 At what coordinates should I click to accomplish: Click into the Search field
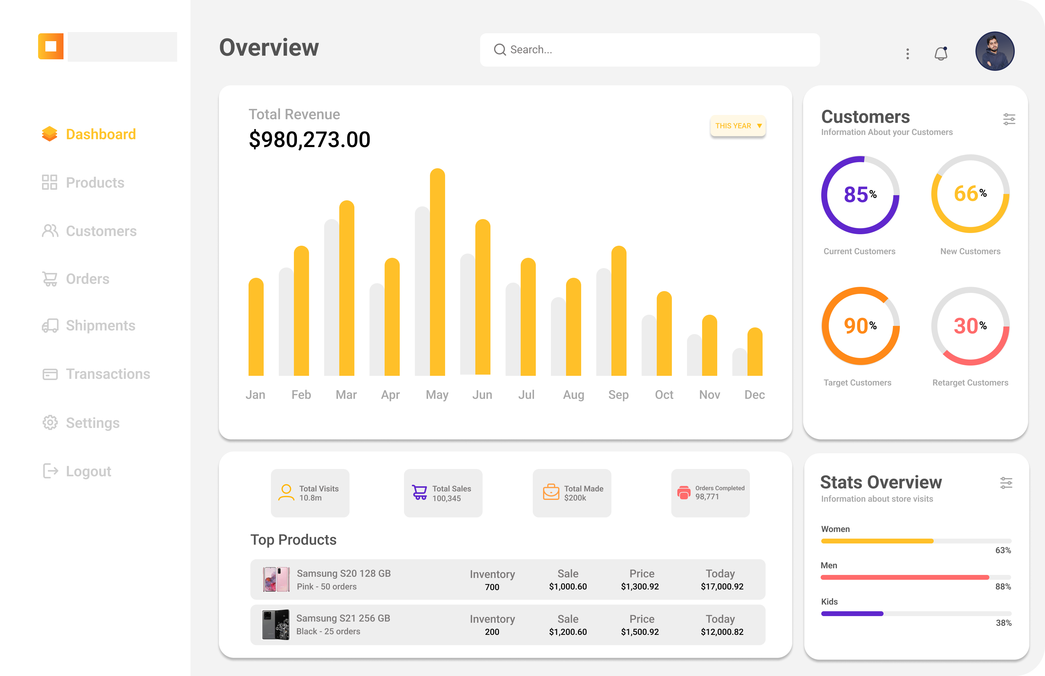tap(649, 50)
